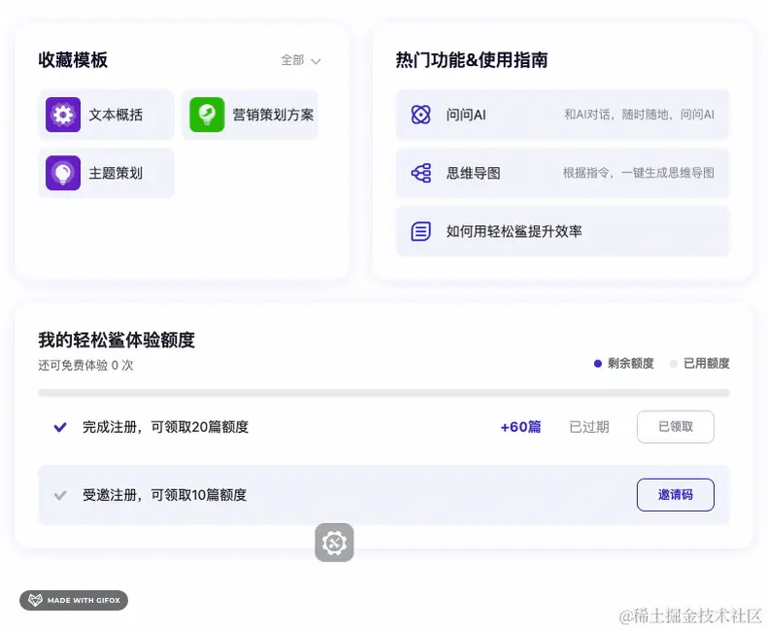Click the document icon beside 如何用轻松鲨提升效率

(x=420, y=231)
